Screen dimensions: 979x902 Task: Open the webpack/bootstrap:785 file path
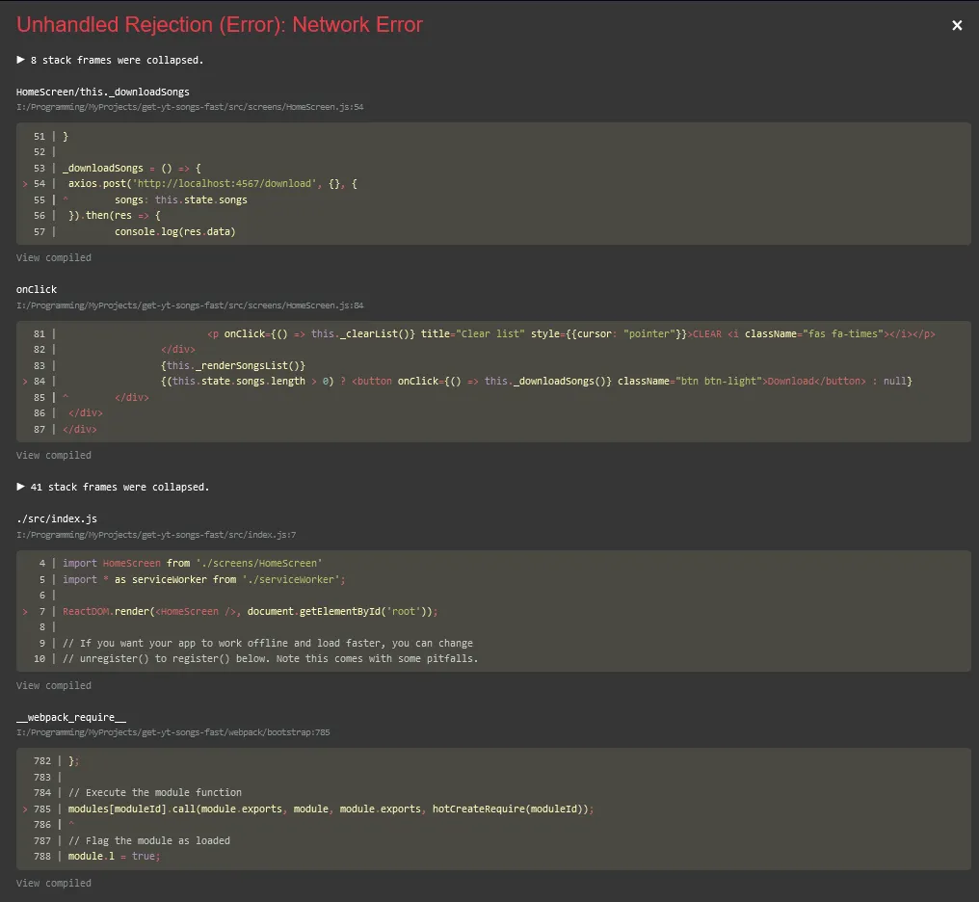(x=172, y=732)
